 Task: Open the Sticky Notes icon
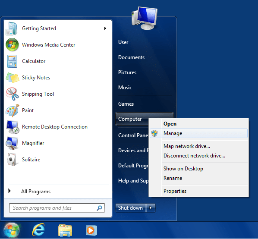(x=13, y=78)
